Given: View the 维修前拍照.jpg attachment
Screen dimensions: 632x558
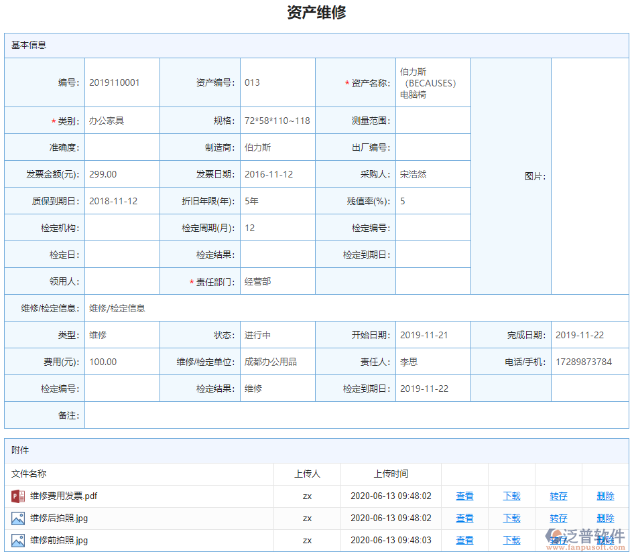Looking at the screenshot, I should (464, 540).
